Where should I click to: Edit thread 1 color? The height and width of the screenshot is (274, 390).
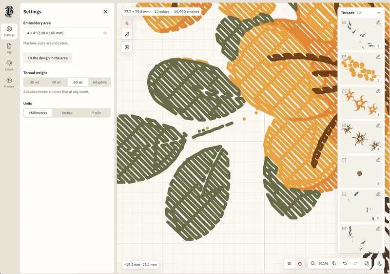click(x=378, y=22)
